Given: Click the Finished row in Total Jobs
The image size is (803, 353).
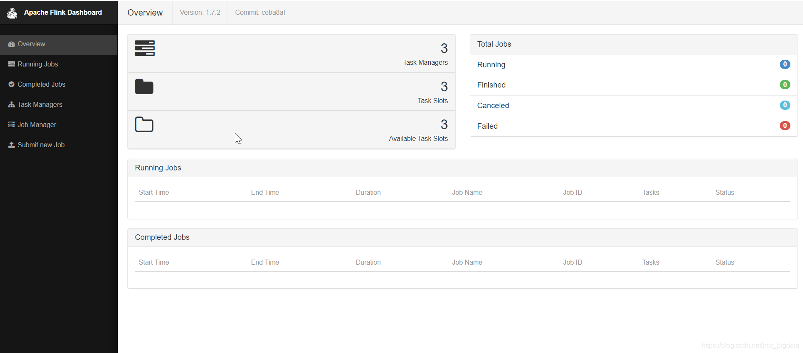Looking at the screenshot, I should pos(633,85).
